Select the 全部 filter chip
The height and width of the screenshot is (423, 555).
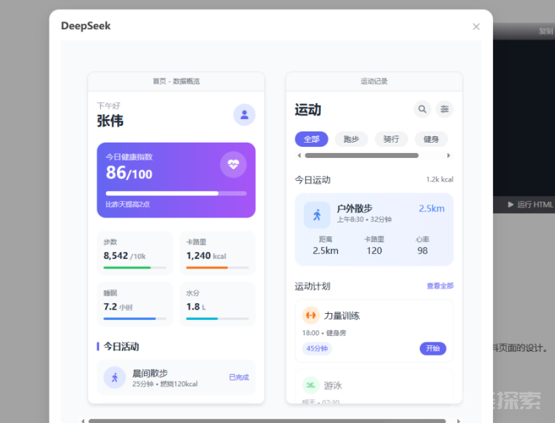pos(311,139)
